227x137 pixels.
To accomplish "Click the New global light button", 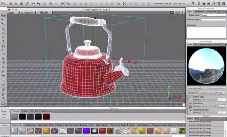I will [x=195, y=88].
